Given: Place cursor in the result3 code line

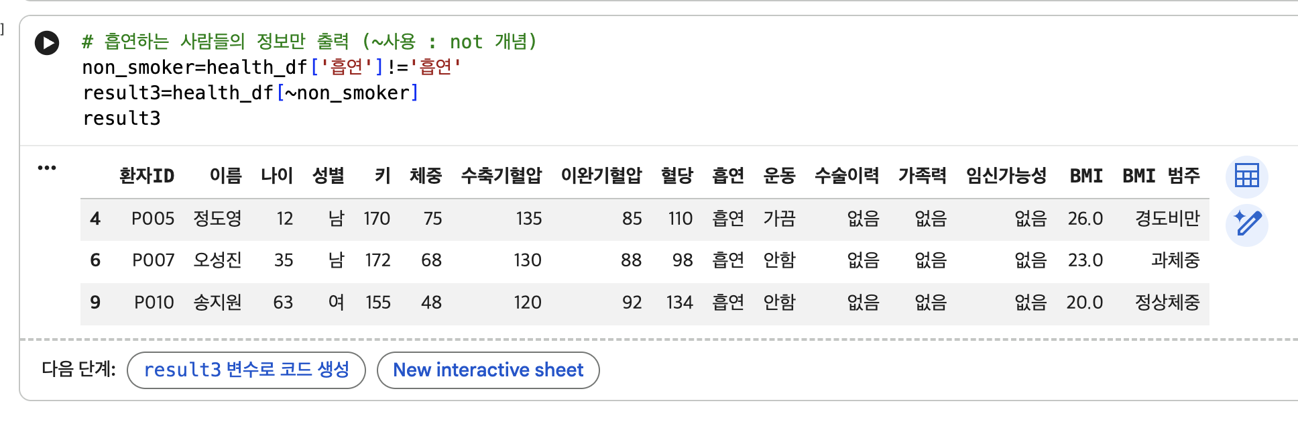Looking at the screenshot, I should [x=121, y=119].
